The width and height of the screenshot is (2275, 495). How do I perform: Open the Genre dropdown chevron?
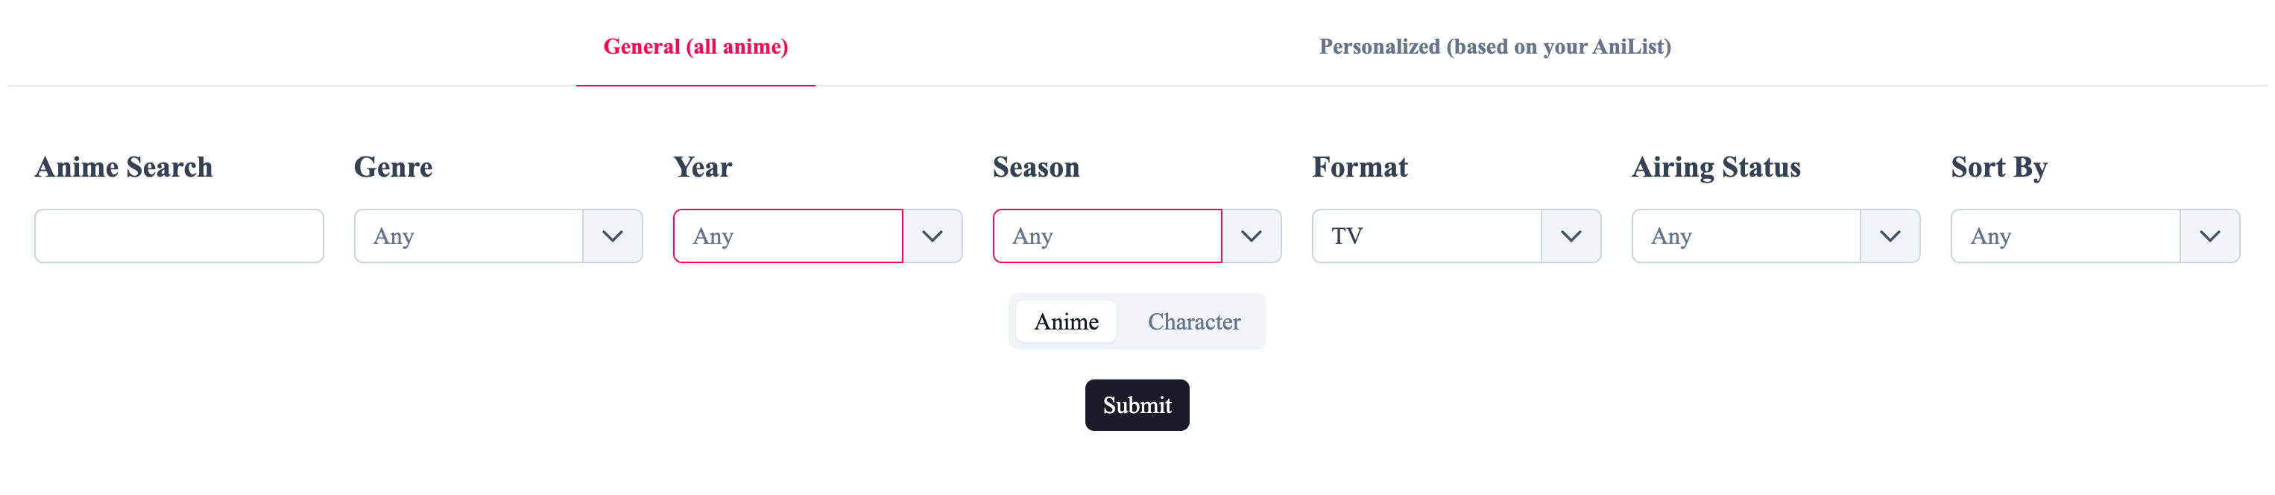pos(613,236)
